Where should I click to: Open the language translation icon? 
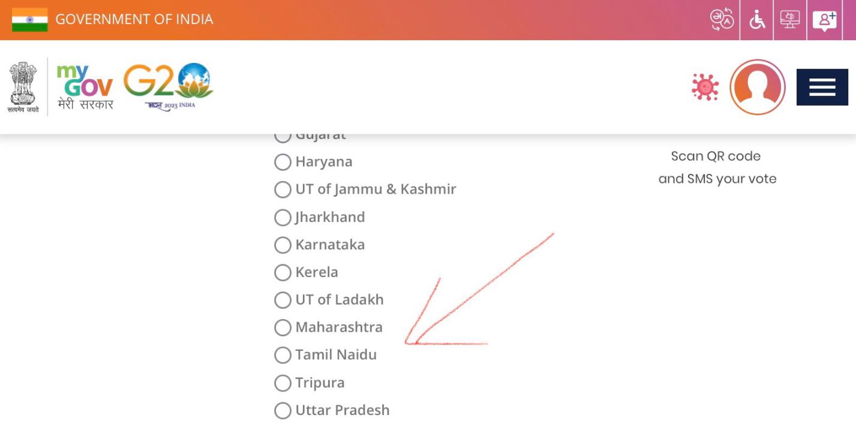722,20
